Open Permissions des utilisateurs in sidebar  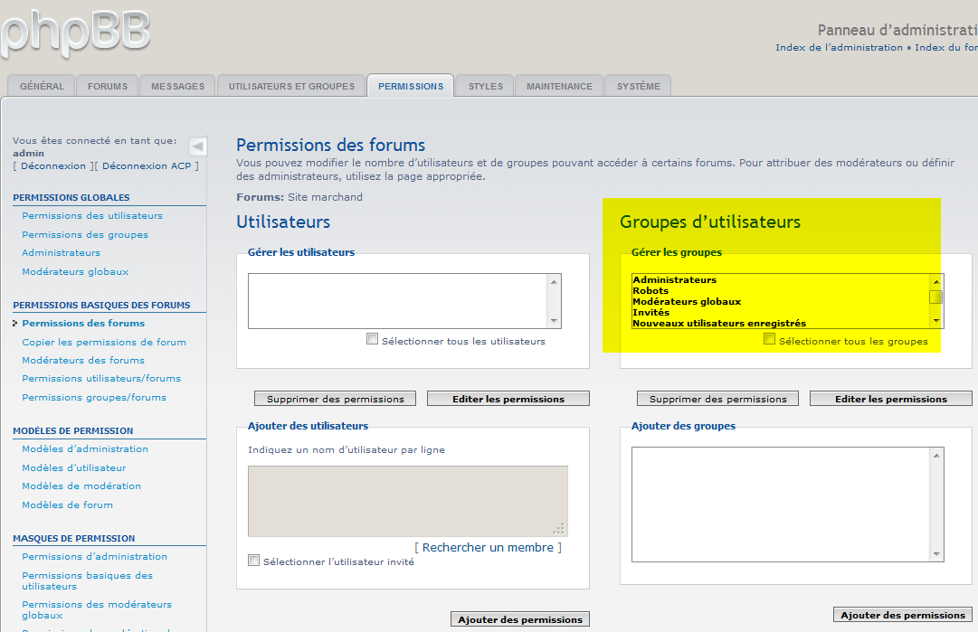(x=92, y=216)
